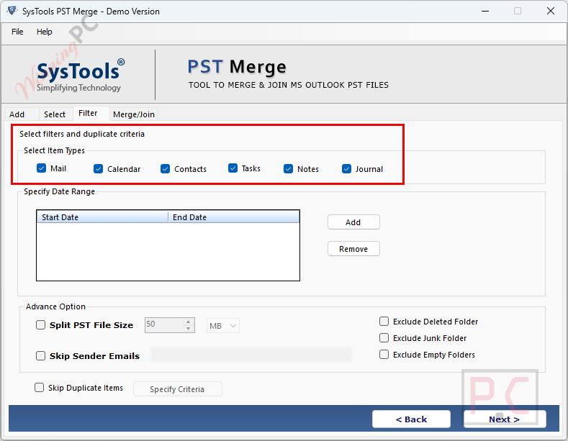568x441 pixels.
Task: Uncheck the Notes item type
Action: [289, 169]
